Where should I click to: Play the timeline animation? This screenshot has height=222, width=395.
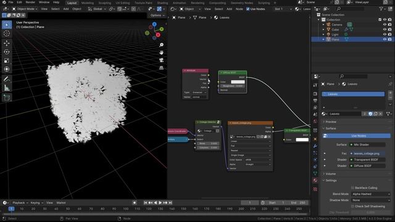[160, 203]
